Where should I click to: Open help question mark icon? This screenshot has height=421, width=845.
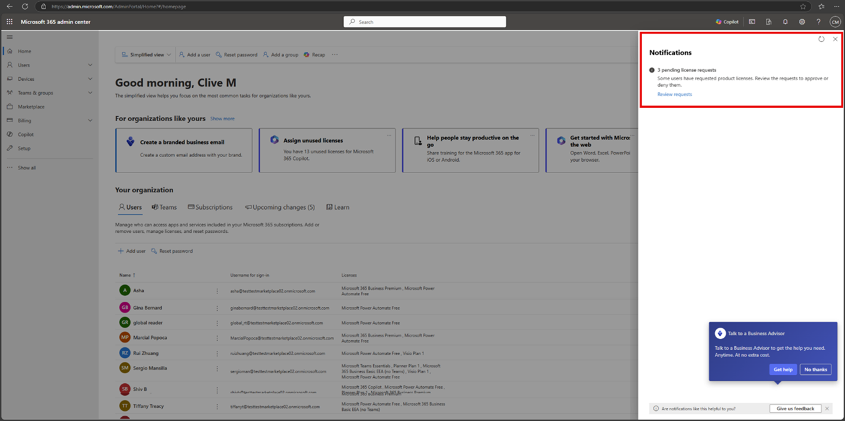818,22
